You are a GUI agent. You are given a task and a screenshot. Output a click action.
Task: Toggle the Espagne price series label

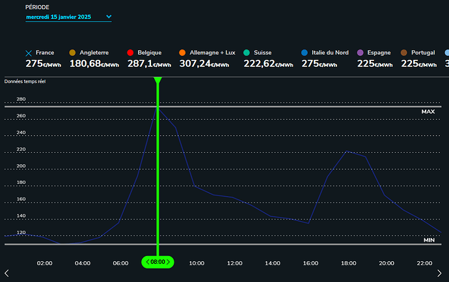click(x=380, y=52)
